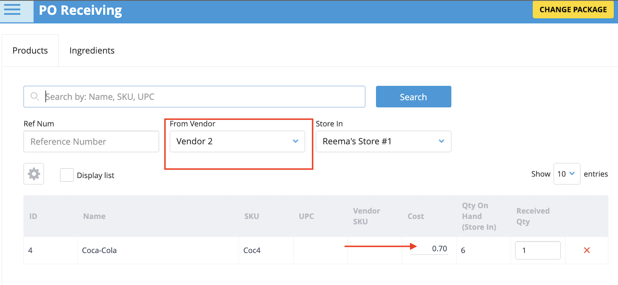618x285 pixels.
Task: Open the Show entries count dropdown
Action: pos(566,174)
